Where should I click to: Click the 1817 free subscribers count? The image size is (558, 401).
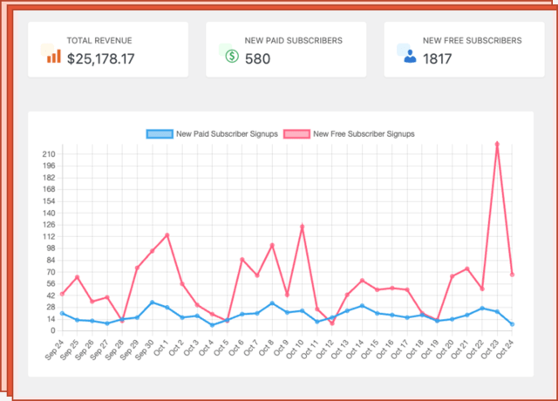[437, 58]
